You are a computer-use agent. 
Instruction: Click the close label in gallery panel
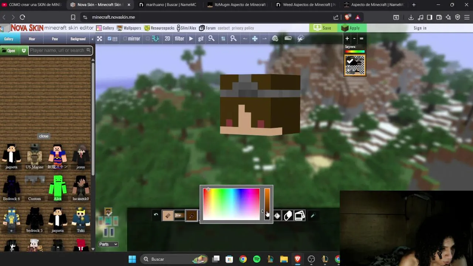(44, 136)
